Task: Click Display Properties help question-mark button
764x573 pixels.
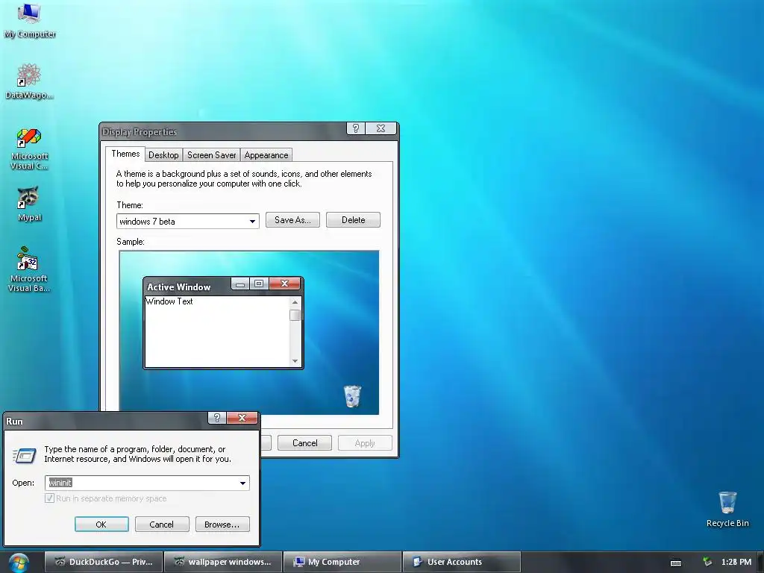Action: (x=356, y=128)
